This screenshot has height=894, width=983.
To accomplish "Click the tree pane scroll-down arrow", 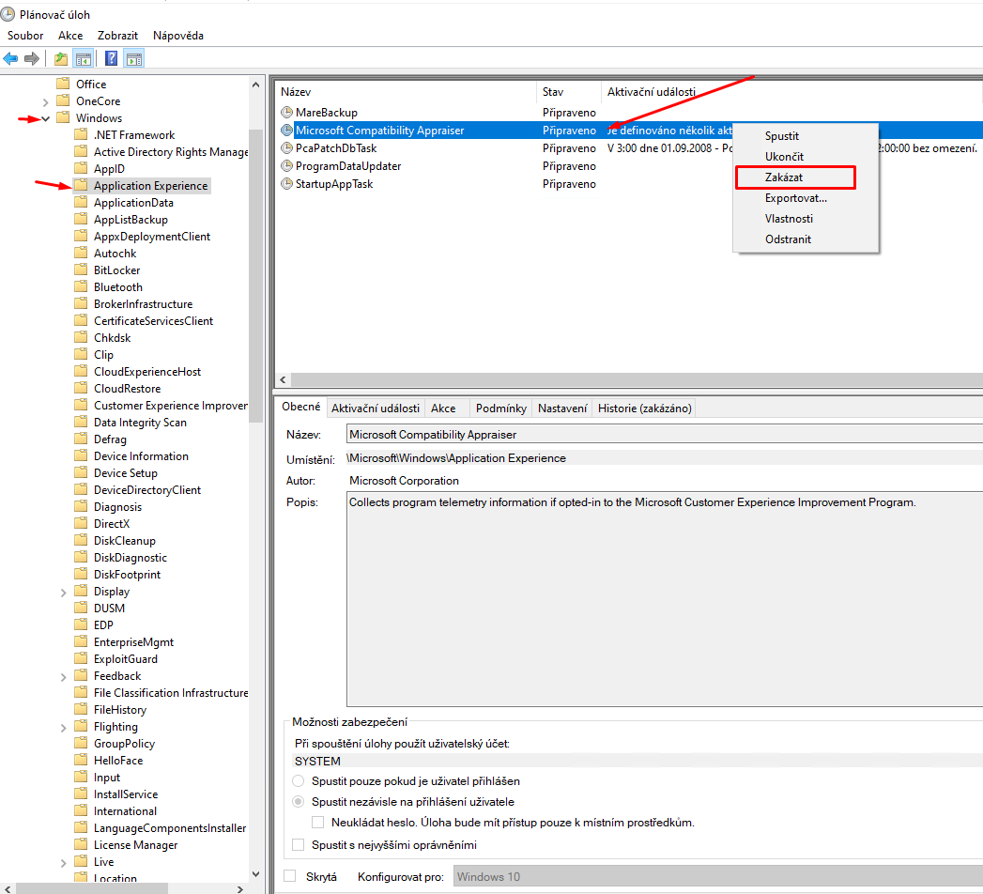I will pos(255,874).
